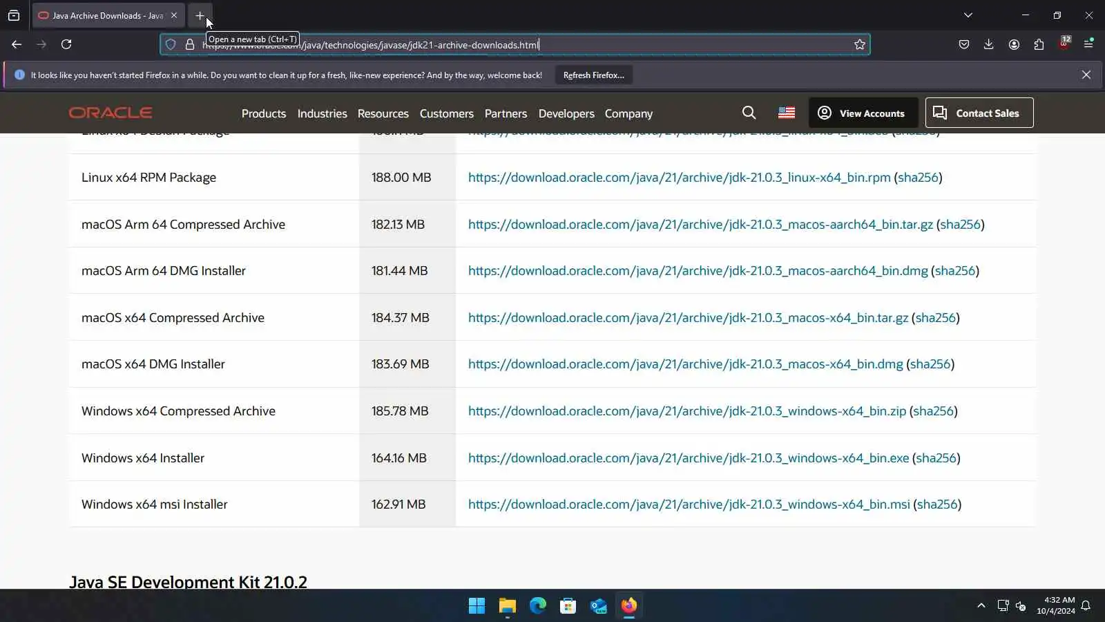Open the Windows notification bell

point(1086,606)
